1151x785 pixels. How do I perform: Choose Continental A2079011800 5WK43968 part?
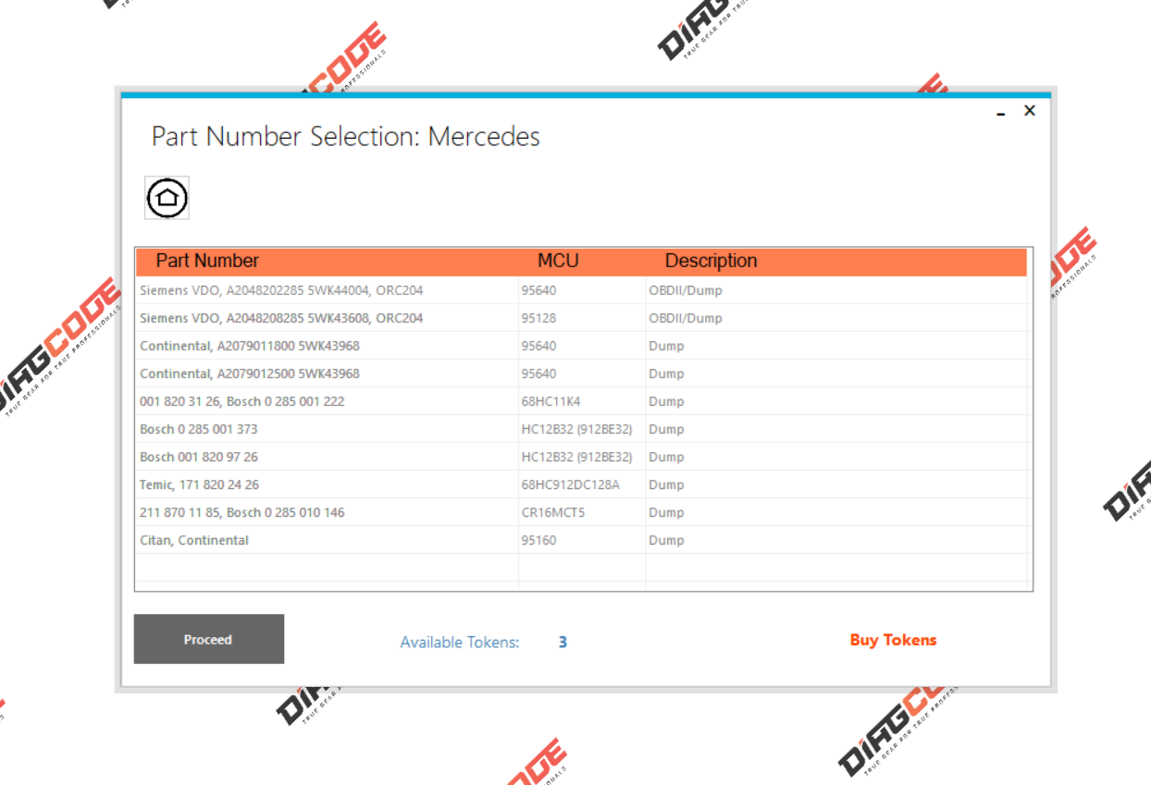click(583, 346)
